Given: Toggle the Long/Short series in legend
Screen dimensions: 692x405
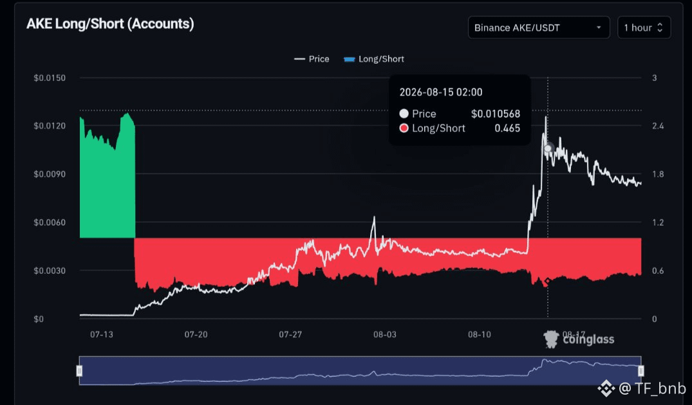Looking at the screenshot, I should 374,59.
